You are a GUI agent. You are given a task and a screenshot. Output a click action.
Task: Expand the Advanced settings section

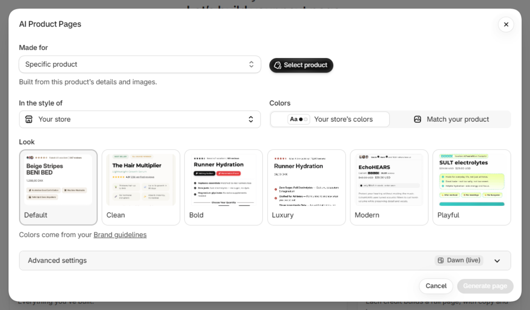[265, 261]
